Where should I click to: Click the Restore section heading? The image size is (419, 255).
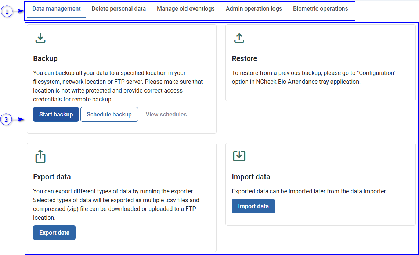[x=245, y=58]
